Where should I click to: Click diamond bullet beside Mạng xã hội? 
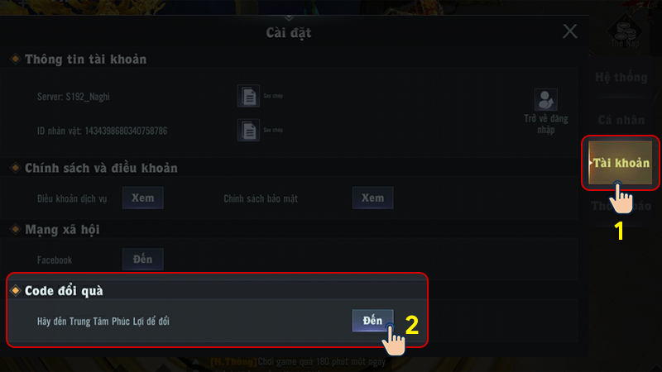point(15,229)
